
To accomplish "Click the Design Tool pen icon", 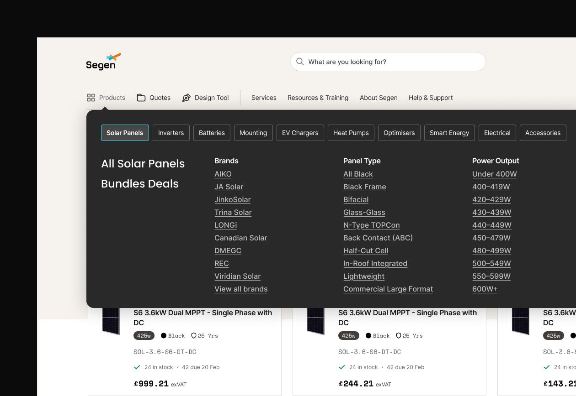I will pyautogui.click(x=187, y=98).
